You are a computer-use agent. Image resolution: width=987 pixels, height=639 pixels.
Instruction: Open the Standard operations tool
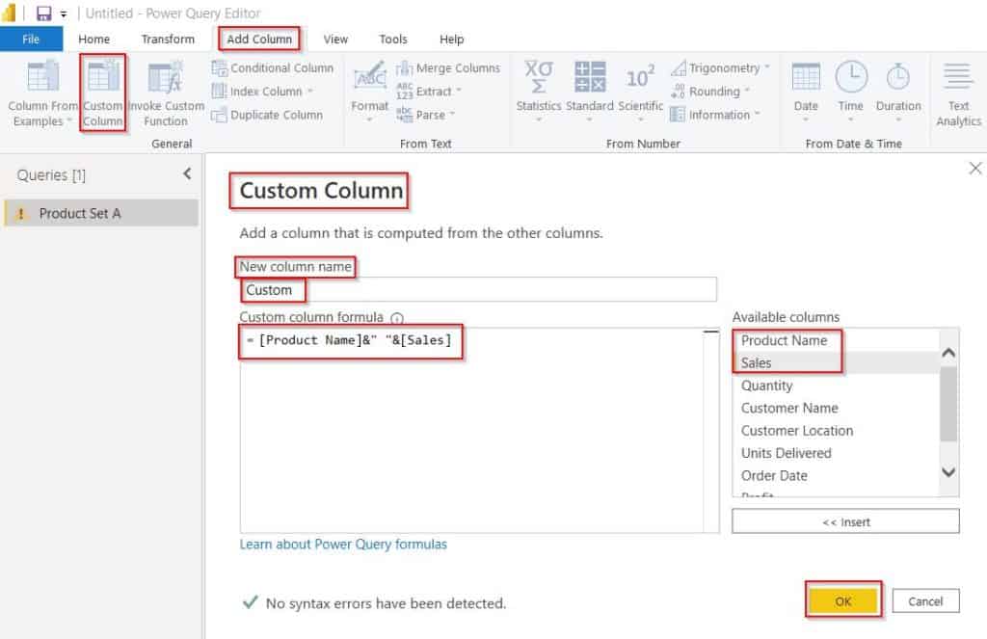(590, 90)
